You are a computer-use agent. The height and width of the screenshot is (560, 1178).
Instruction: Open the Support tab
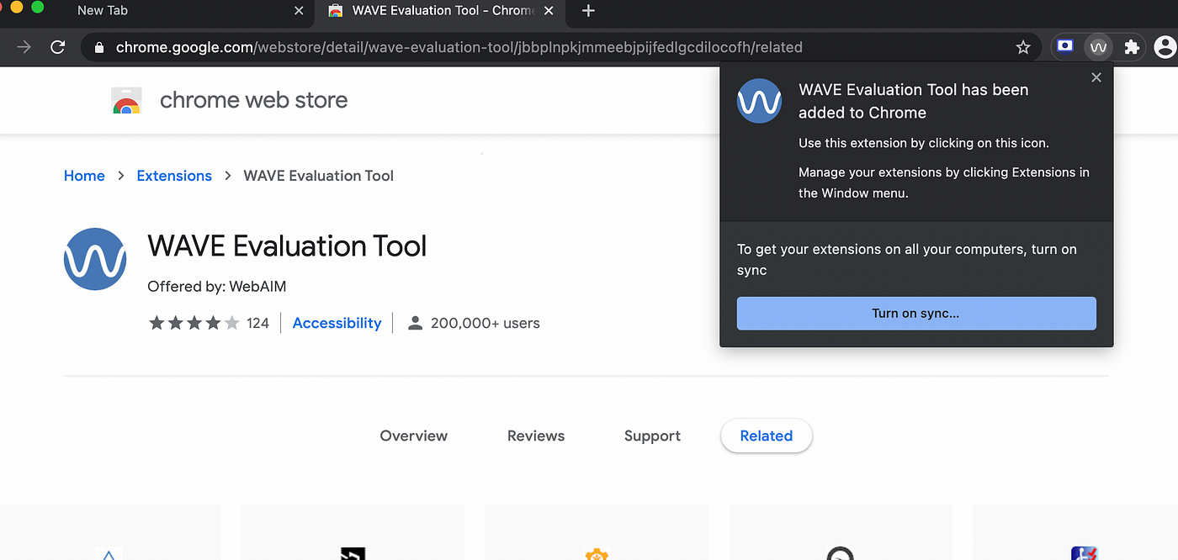[652, 436]
